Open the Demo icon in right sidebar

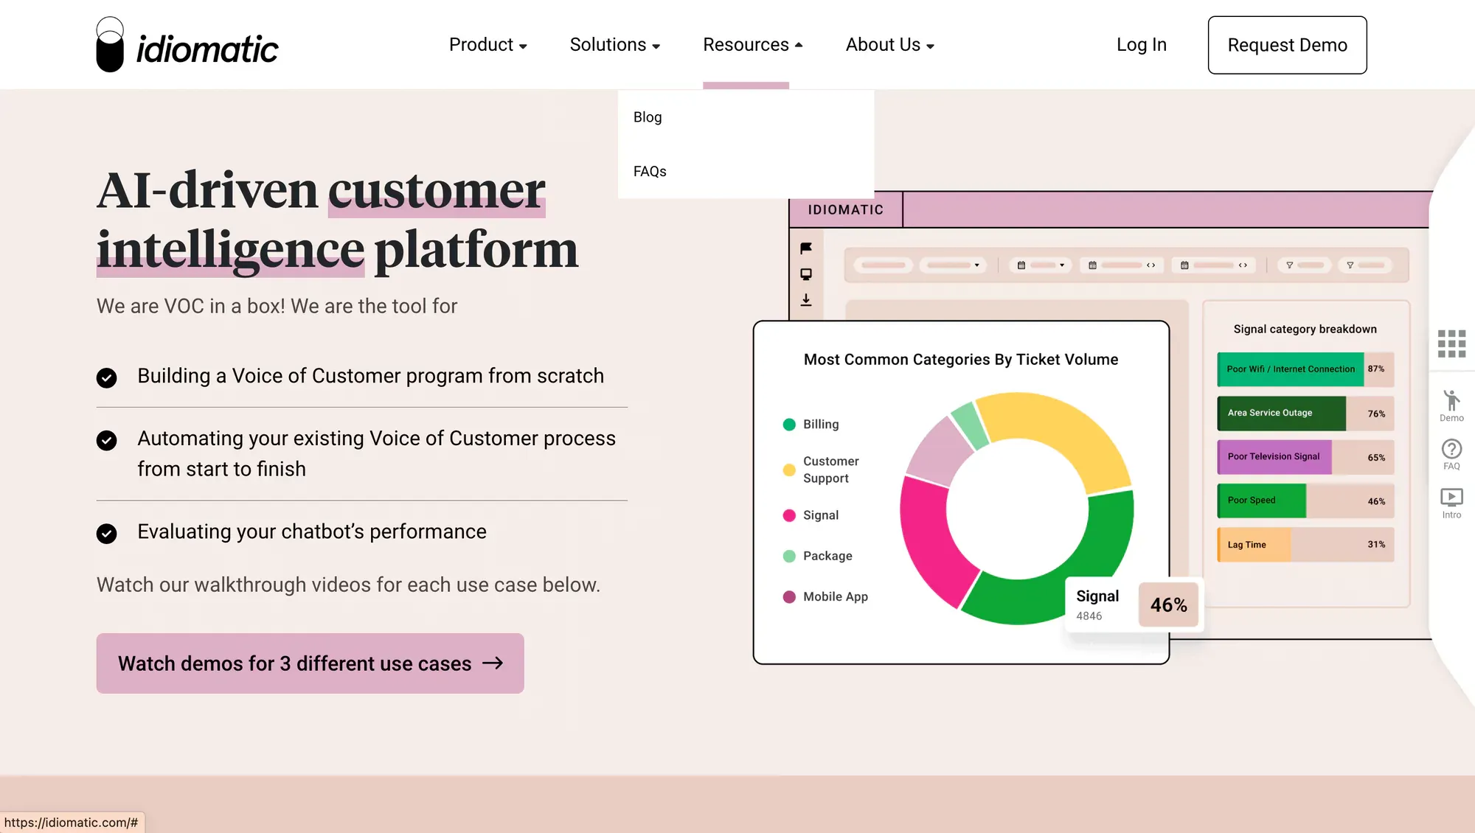pyautogui.click(x=1451, y=406)
